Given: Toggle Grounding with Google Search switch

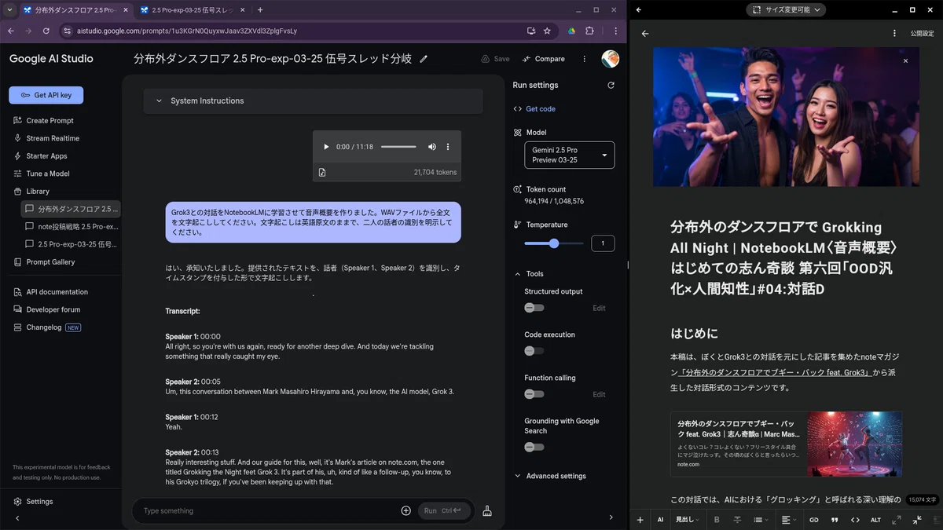Looking at the screenshot, I should click(534, 447).
